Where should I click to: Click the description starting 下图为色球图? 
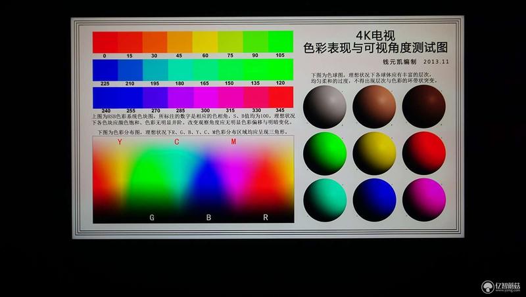[x=374, y=78]
